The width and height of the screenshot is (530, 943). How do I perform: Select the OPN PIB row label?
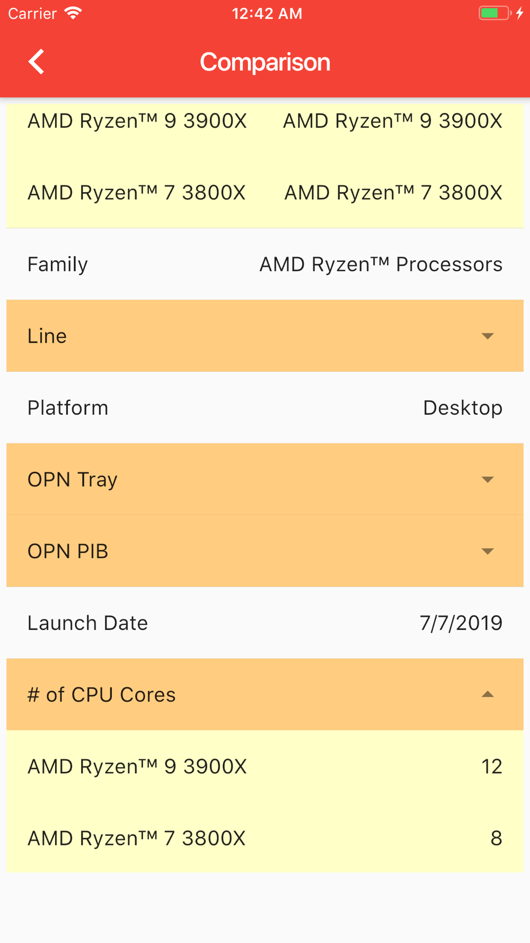68,552
